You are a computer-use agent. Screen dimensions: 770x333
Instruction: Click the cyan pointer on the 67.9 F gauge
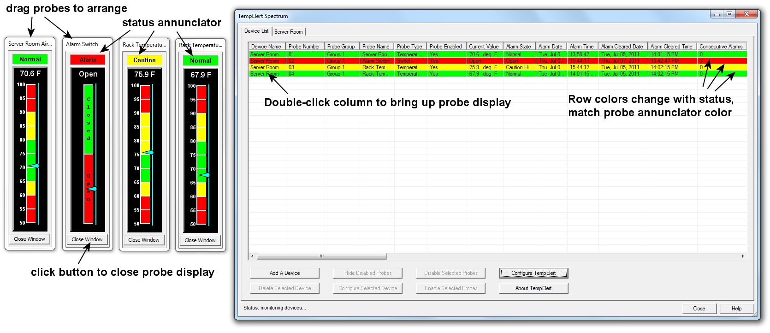point(204,175)
